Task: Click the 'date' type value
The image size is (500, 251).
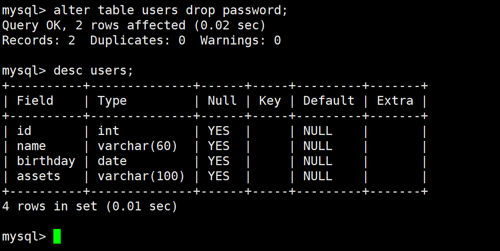Action: [112, 161]
